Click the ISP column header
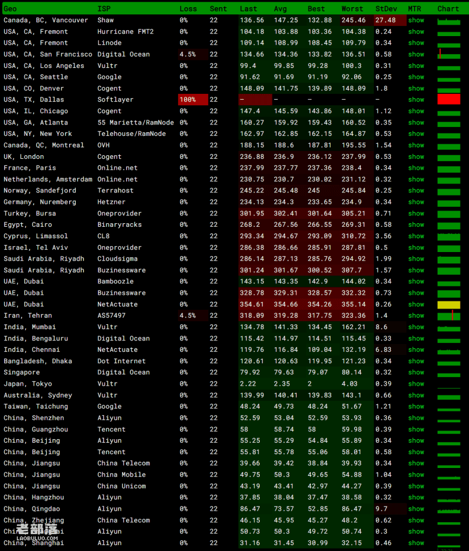469x551 pixels. [x=104, y=9]
